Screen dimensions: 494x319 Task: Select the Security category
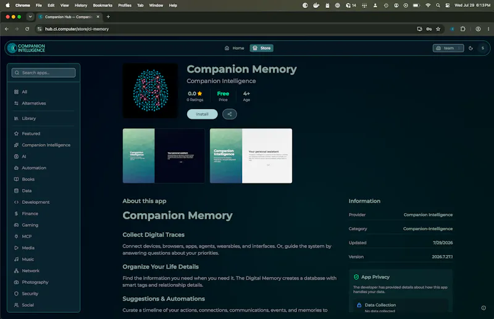(43, 294)
